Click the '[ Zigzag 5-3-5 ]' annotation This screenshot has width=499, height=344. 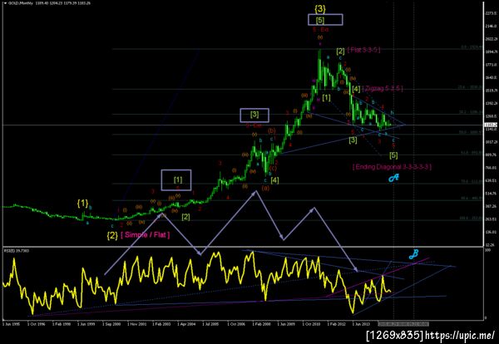(383, 89)
